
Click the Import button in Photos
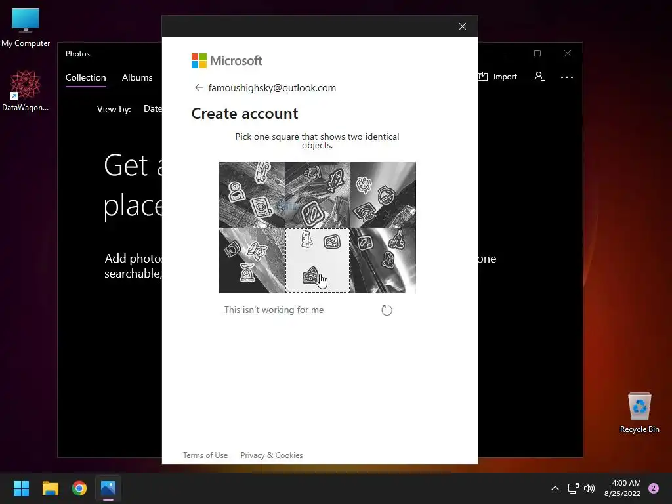[x=498, y=77]
